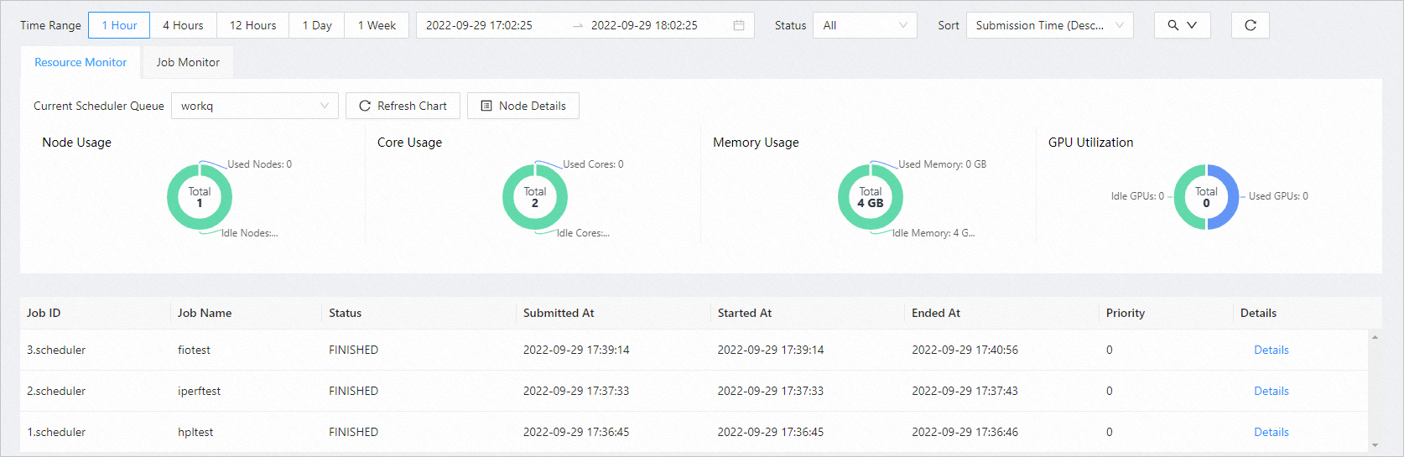Viewport: 1404px width, 457px height.
Task: Click the Idle GPUs: 0 label
Action: pos(1137,196)
